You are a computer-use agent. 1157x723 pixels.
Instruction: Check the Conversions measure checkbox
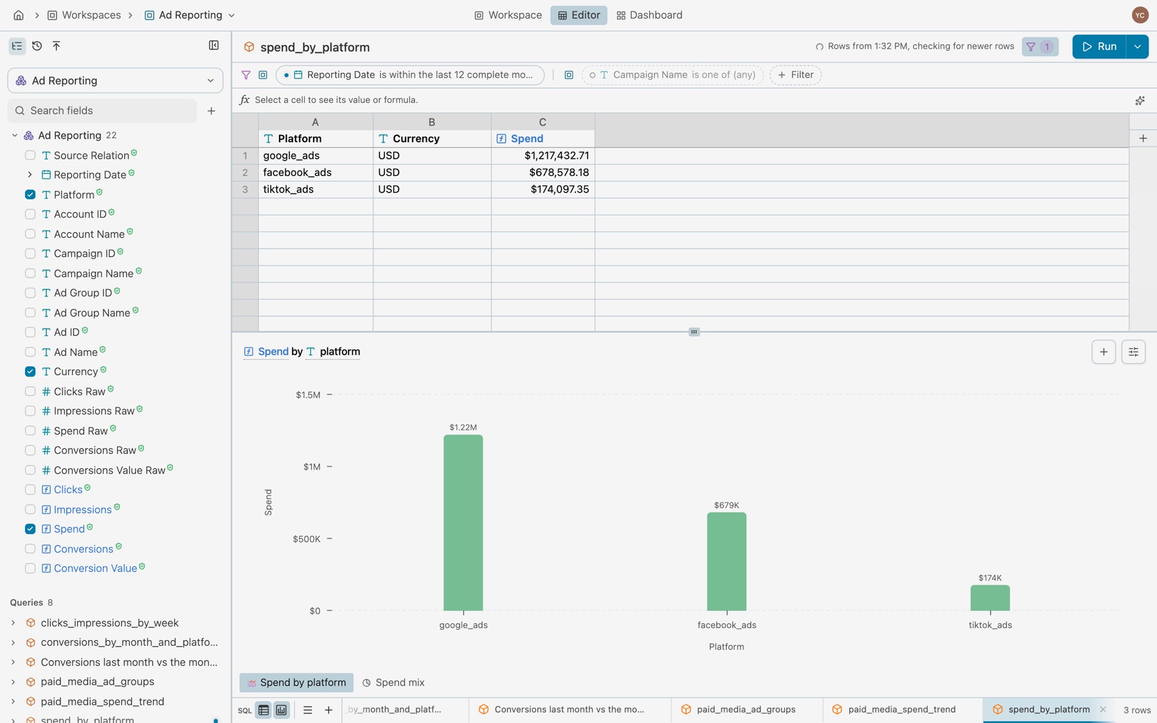point(30,549)
